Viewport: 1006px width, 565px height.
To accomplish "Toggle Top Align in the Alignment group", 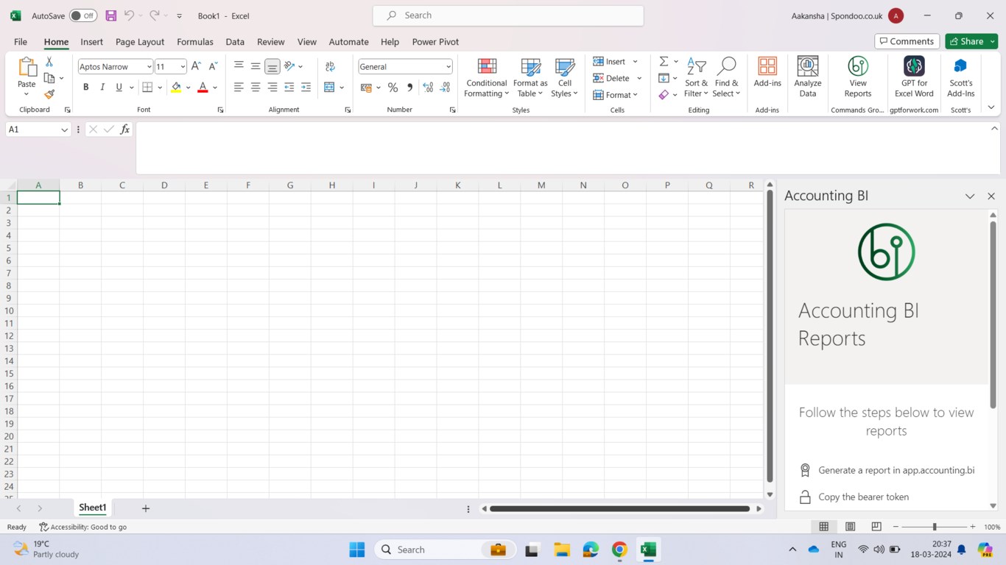I will click(x=239, y=66).
